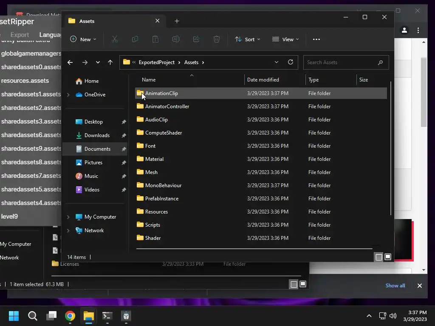Click ExportedProject in the breadcrumb path

click(157, 62)
